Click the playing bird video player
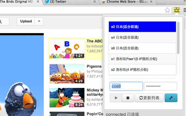Image resolution: width=186 pixels, height=116 pixels. [x=22, y=75]
